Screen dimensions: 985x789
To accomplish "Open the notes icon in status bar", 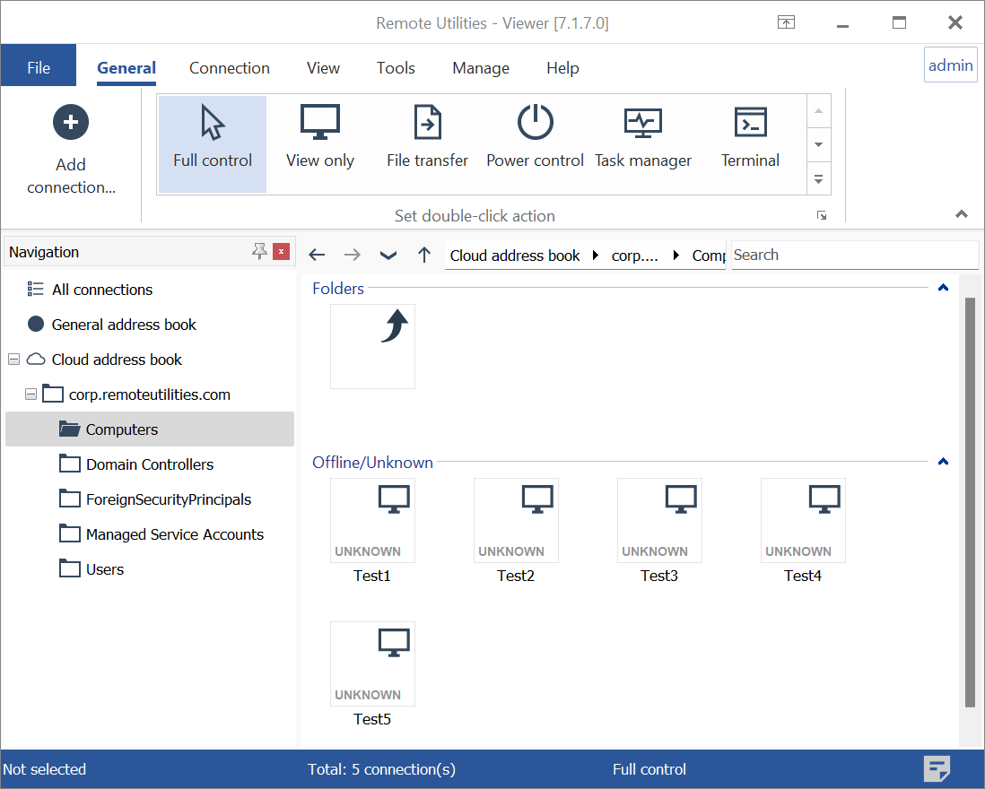I will [x=937, y=769].
